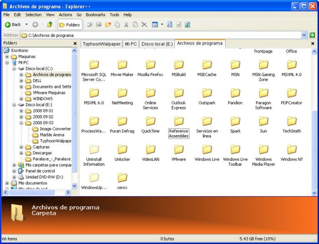319x244 pixels.
Task: Expand the WINDOWS folder tree node
Action: [21, 99]
